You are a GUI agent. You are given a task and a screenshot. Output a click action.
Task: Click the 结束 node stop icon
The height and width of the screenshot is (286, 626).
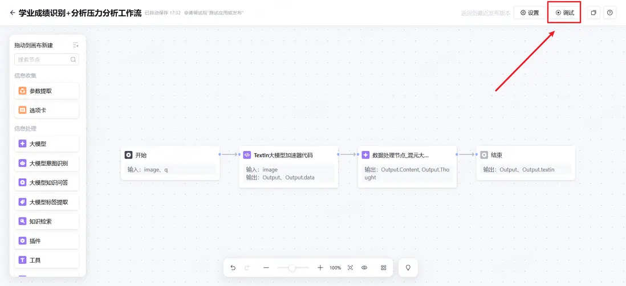pos(484,155)
